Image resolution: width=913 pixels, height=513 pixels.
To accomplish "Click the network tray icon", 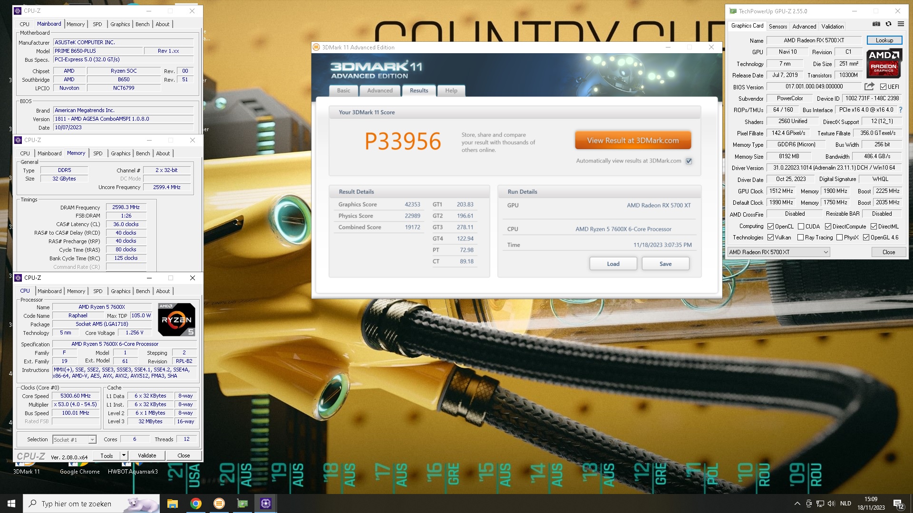I will pyautogui.click(x=820, y=503).
